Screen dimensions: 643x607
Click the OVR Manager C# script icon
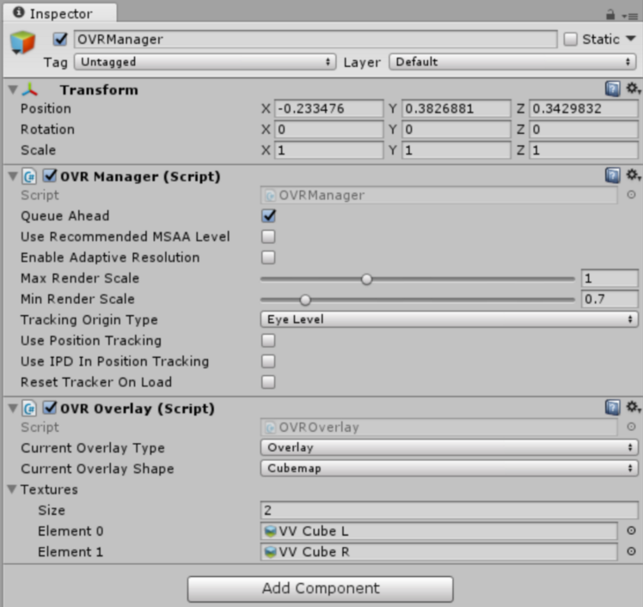29,177
